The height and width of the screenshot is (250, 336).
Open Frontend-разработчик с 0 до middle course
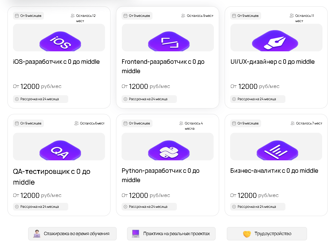click(163, 66)
